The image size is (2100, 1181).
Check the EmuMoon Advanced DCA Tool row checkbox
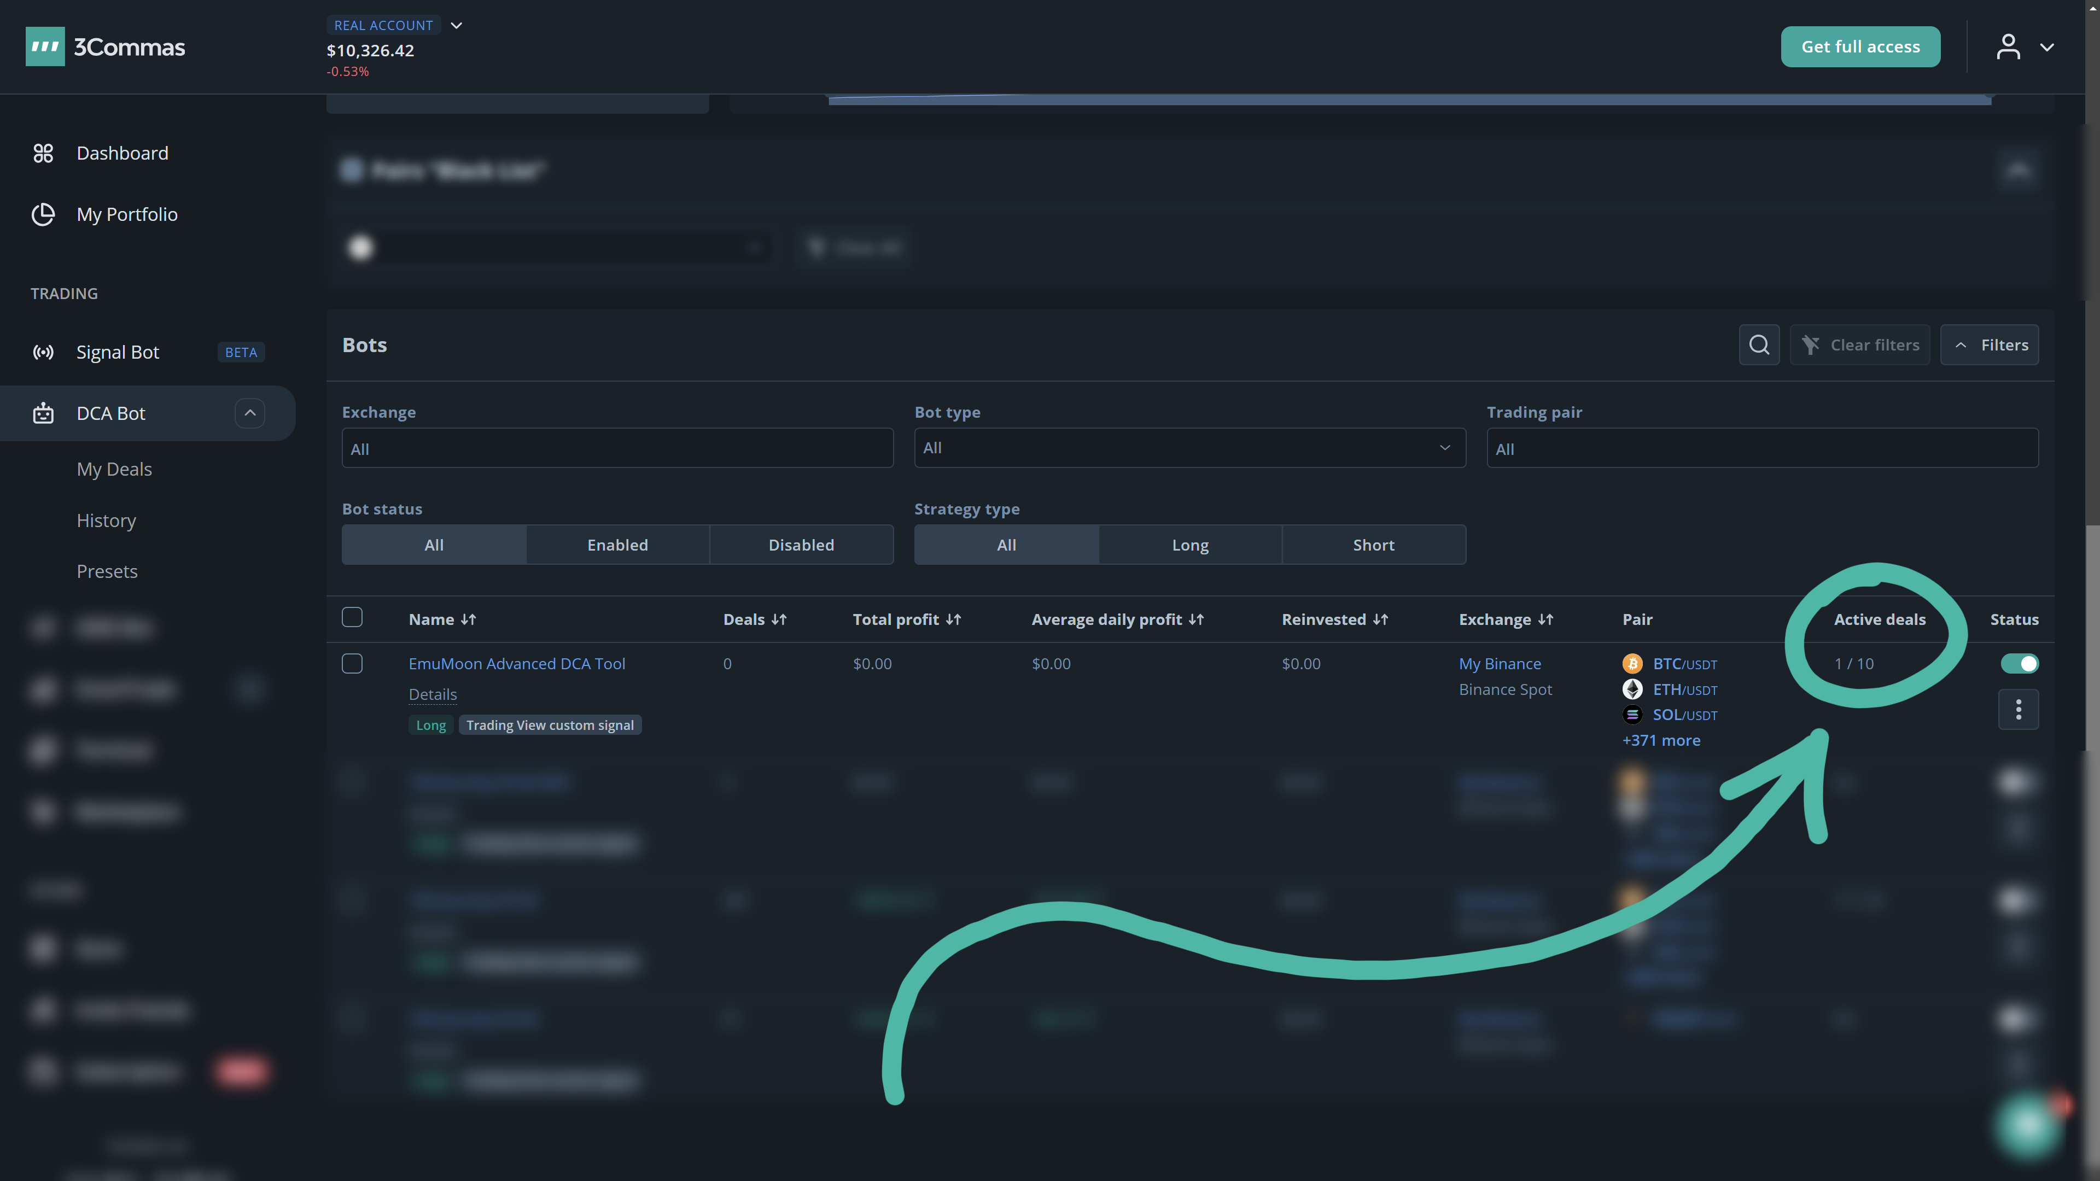pos(352,663)
